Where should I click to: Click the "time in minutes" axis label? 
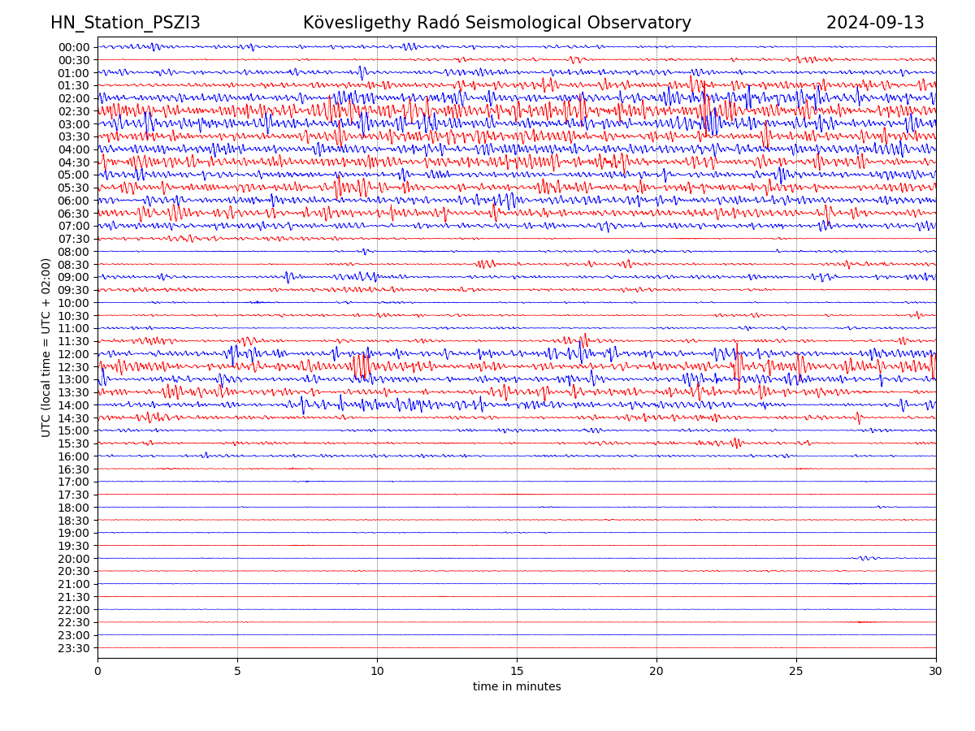coord(517,687)
